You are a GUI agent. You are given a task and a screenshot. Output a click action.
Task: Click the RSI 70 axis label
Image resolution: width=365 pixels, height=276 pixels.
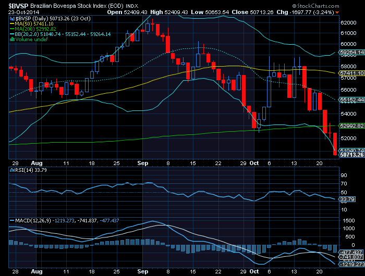(x=344, y=184)
